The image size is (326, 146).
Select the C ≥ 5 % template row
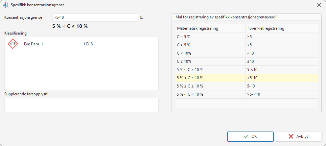coord(246,36)
